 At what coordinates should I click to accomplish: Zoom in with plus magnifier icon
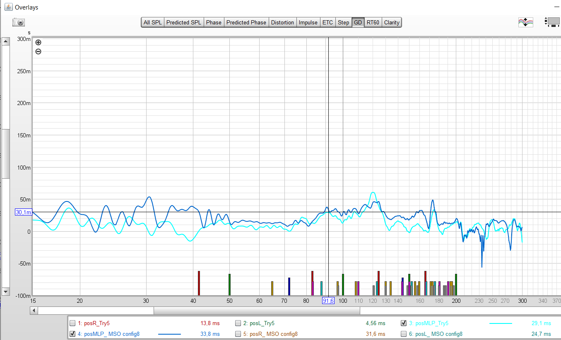coord(38,42)
